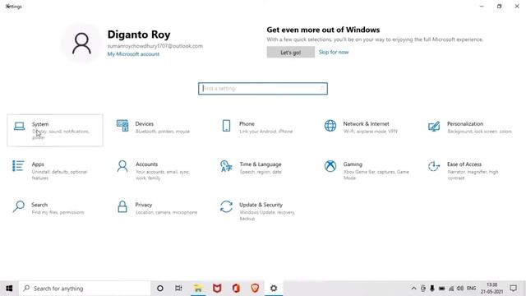Open the System settings laptop icon
This screenshot has width=526, height=296.
(19, 126)
